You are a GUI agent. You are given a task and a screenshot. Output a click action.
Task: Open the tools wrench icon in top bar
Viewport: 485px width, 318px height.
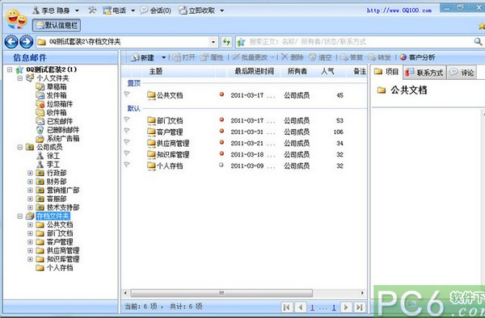(x=92, y=10)
